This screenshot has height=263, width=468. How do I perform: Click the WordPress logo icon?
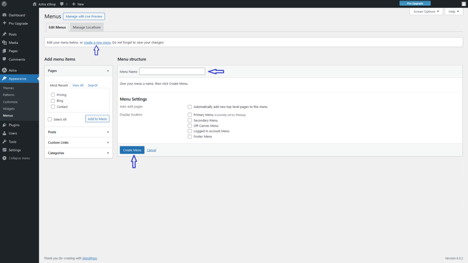[x=5, y=4]
